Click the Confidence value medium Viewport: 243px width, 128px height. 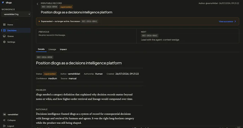[x=53, y=78]
